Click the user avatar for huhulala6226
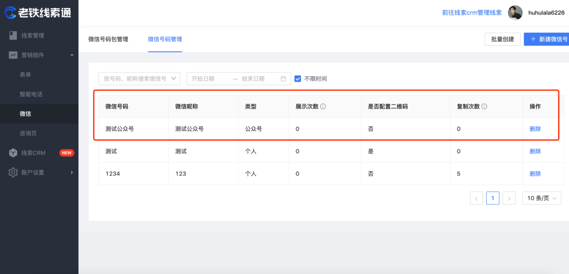 tap(515, 13)
